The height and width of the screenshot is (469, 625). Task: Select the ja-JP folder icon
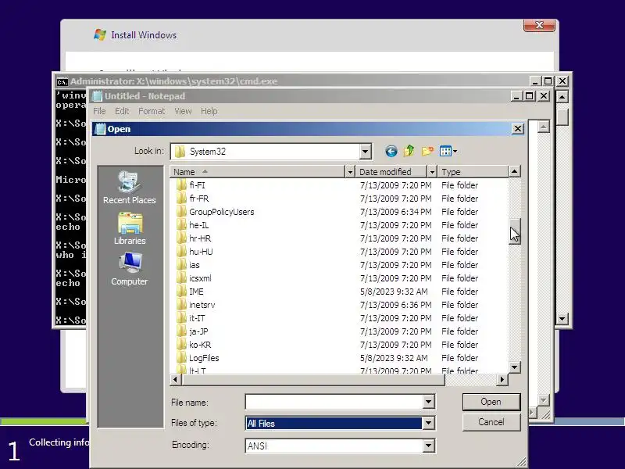click(181, 331)
